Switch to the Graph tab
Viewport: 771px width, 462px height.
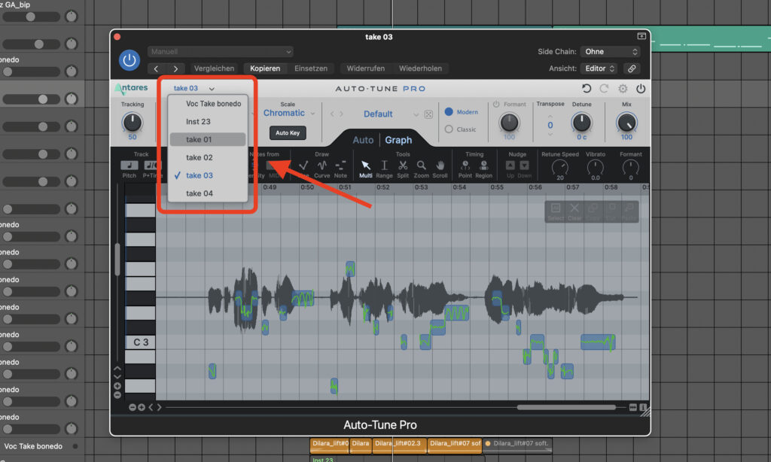pos(398,140)
